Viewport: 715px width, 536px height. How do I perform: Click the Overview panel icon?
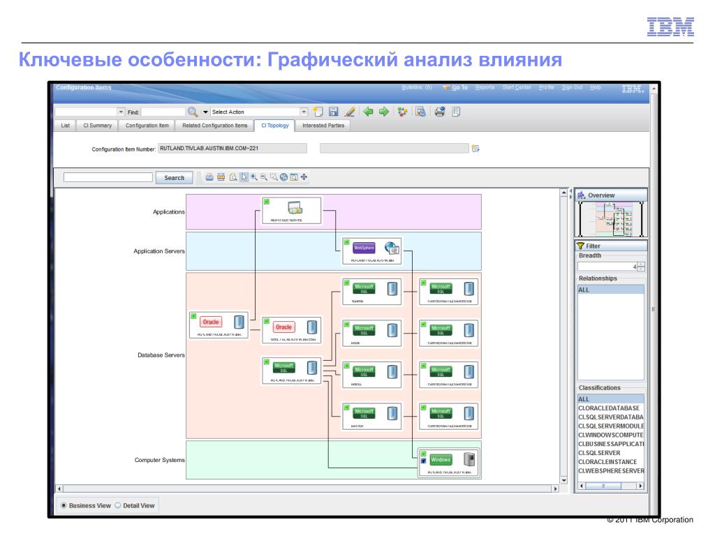582,195
